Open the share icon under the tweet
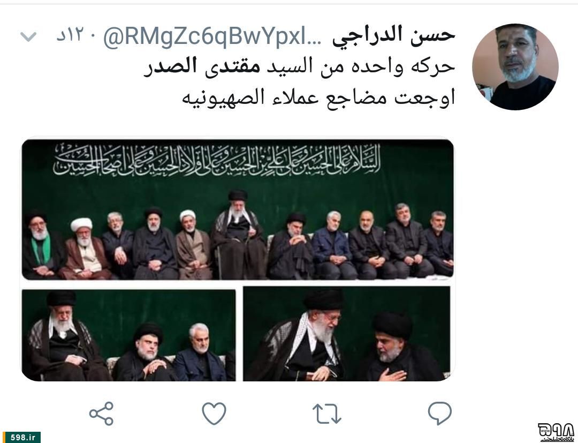This screenshot has height=443, width=578. click(101, 414)
